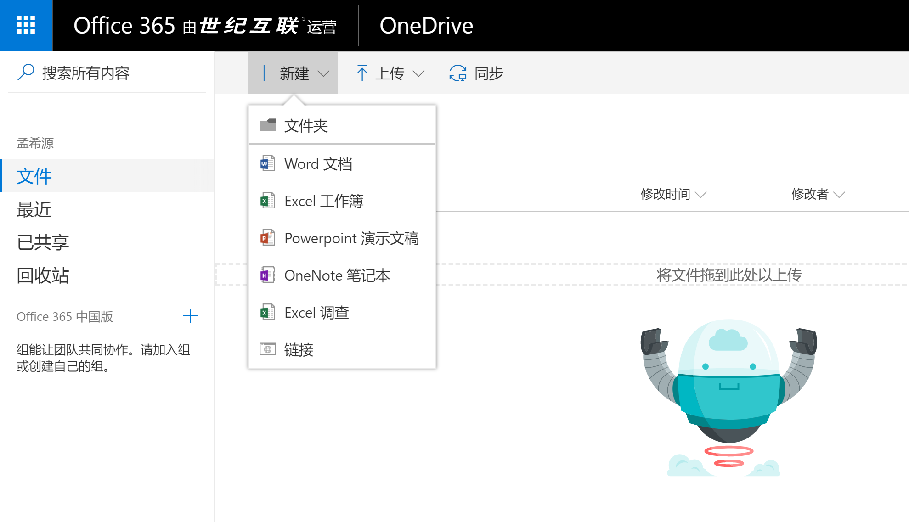
Task: Click the 新建 button label
Action: [x=294, y=73]
